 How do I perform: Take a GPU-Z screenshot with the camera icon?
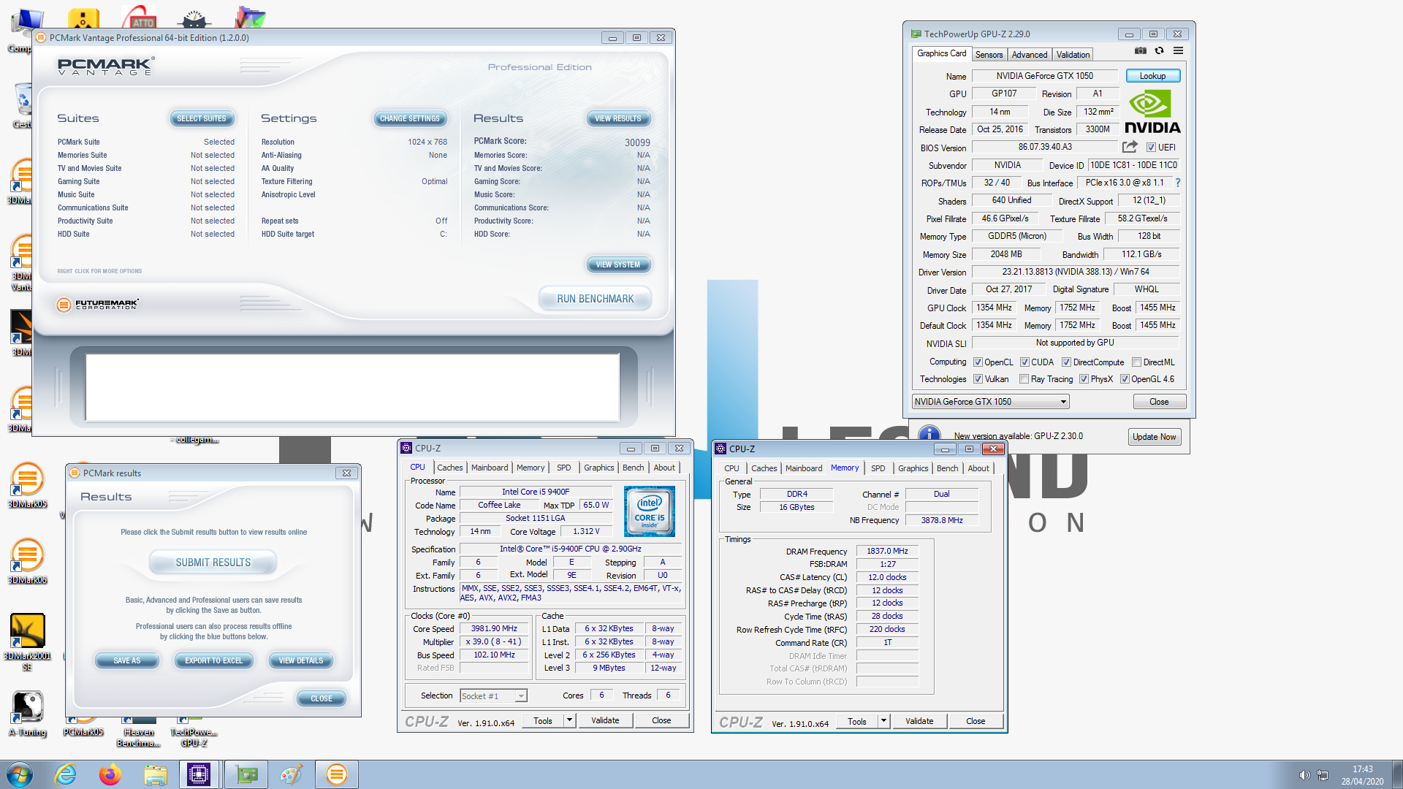click(1140, 51)
